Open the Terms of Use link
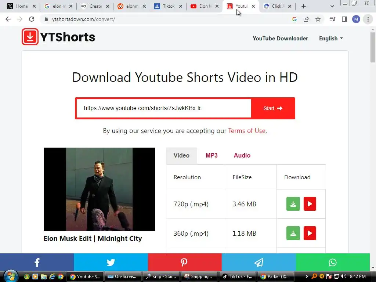 [x=246, y=131]
